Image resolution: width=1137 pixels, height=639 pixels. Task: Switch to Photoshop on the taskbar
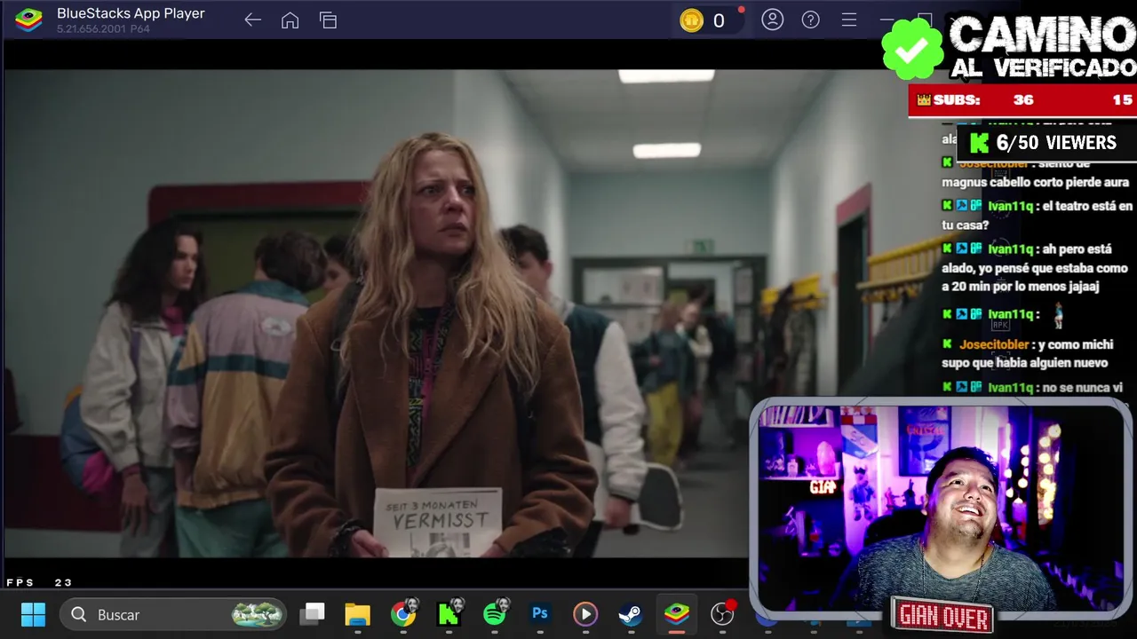pos(539,613)
